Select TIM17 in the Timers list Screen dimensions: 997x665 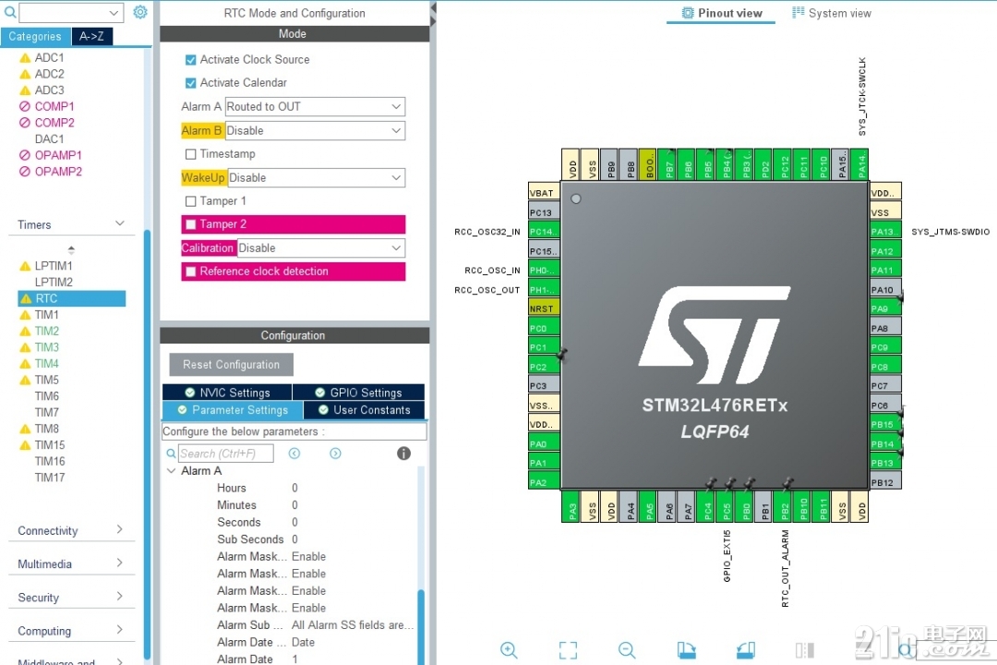(x=50, y=478)
